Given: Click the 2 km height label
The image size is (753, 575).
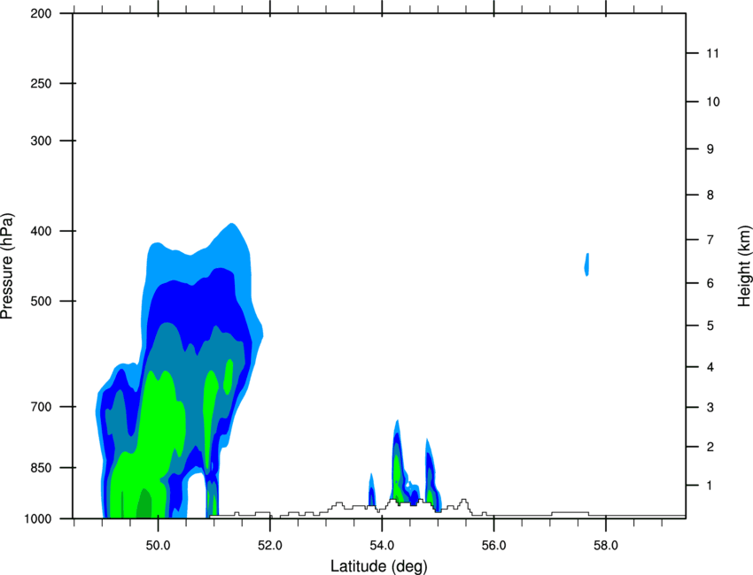Looking at the screenshot, I should 710,447.
